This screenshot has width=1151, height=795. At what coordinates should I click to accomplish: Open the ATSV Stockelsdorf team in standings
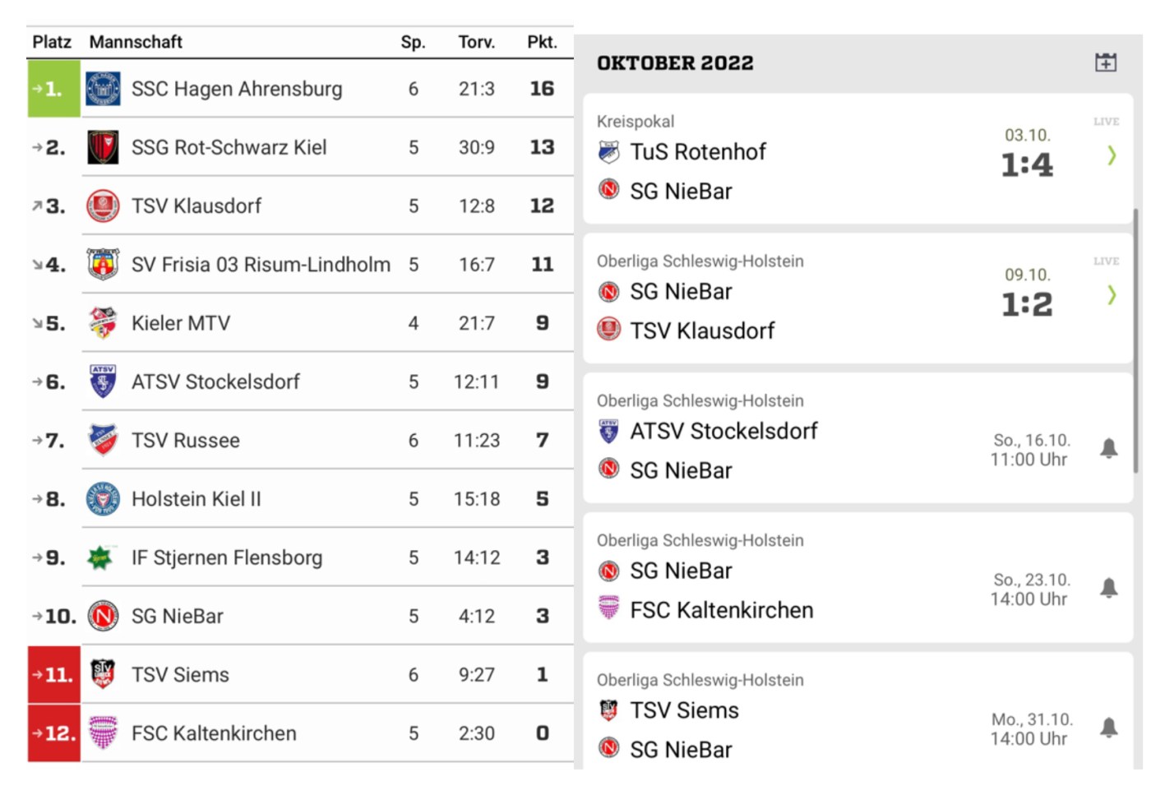pyautogui.click(x=215, y=381)
